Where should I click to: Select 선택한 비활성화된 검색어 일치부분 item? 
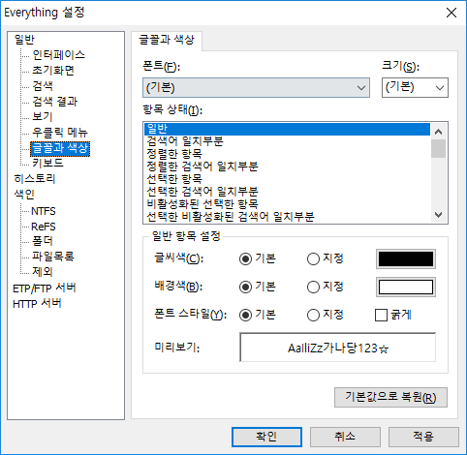pos(287,217)
